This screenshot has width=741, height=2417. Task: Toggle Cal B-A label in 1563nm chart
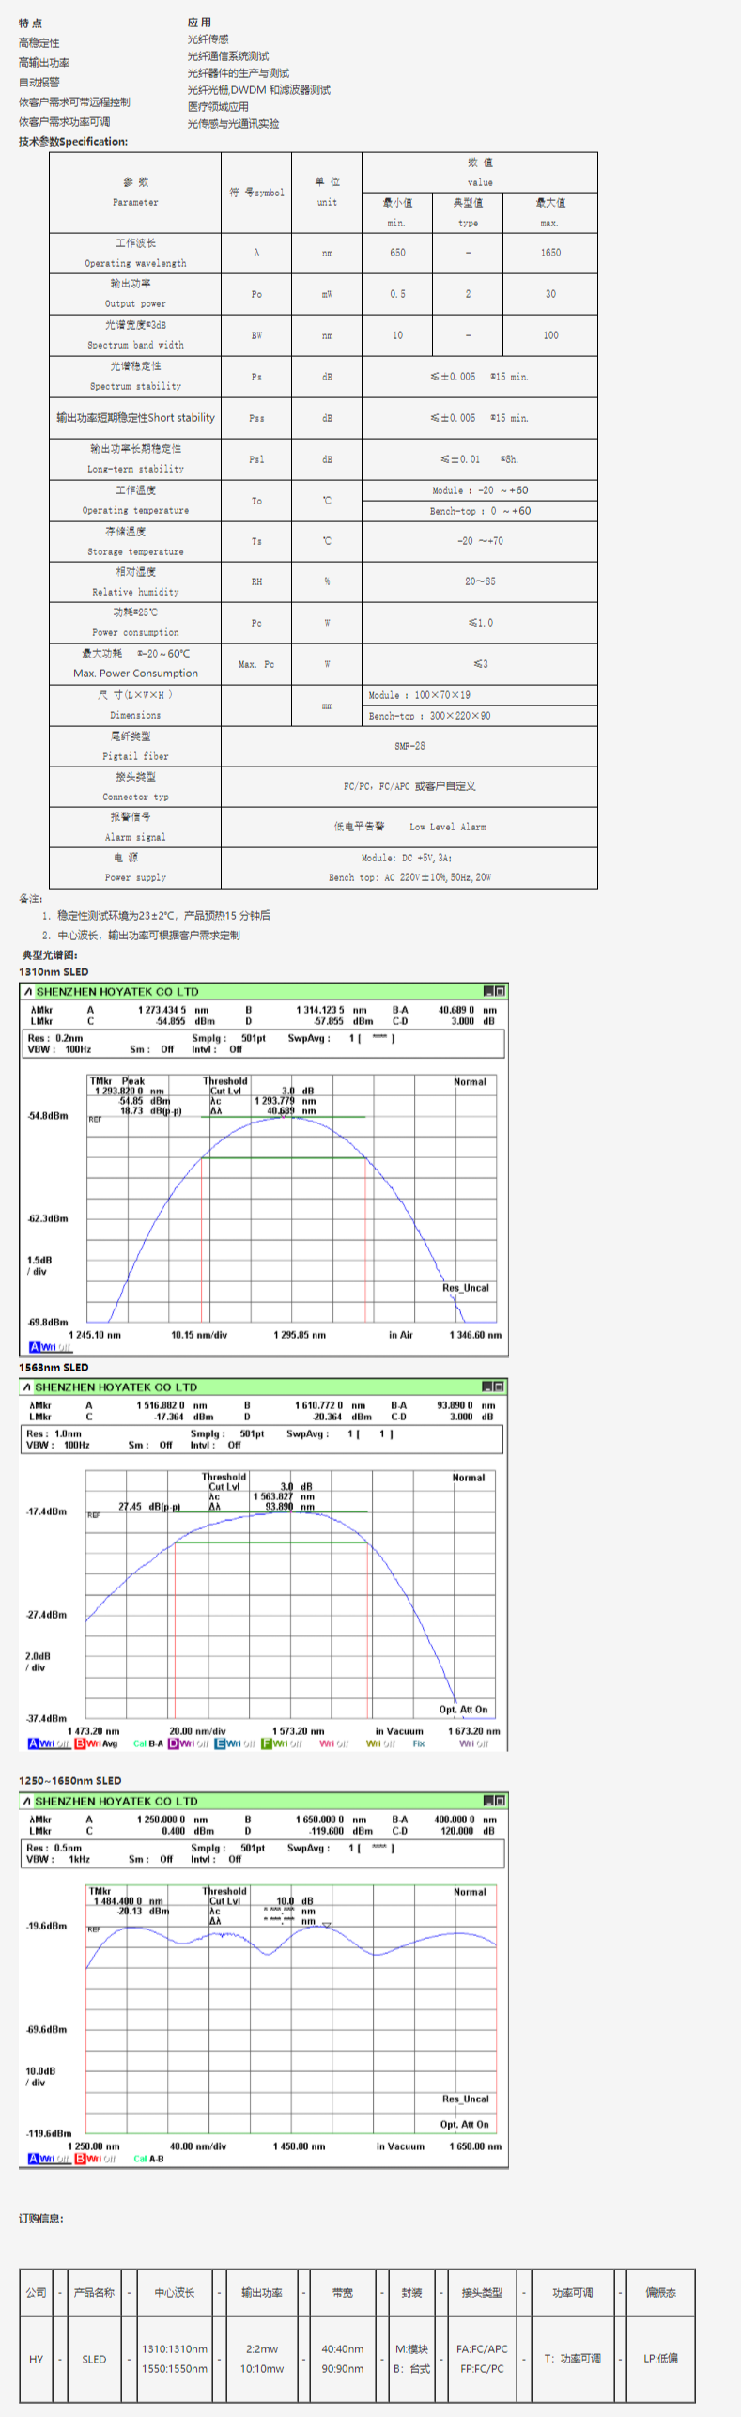point(148,1743)
